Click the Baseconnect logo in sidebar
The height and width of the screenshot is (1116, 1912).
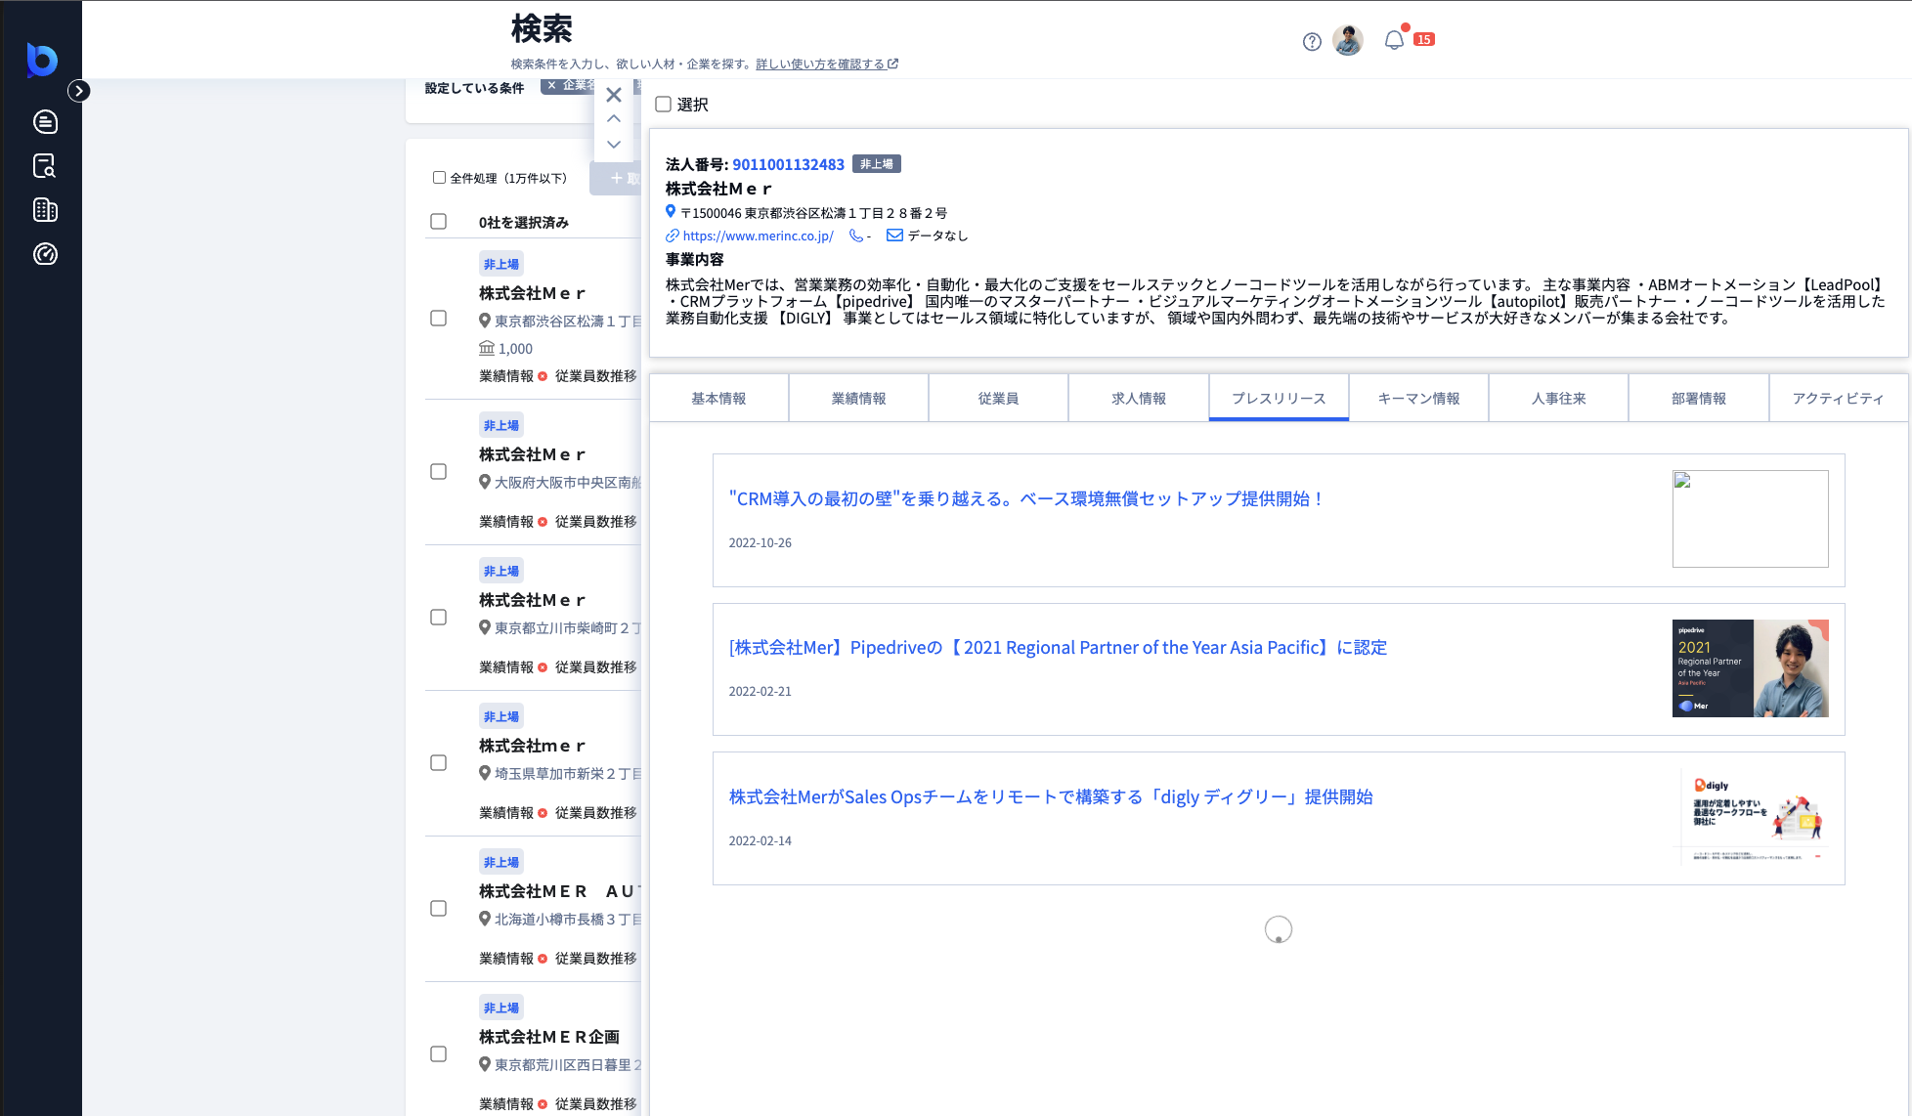click(40, 61)
